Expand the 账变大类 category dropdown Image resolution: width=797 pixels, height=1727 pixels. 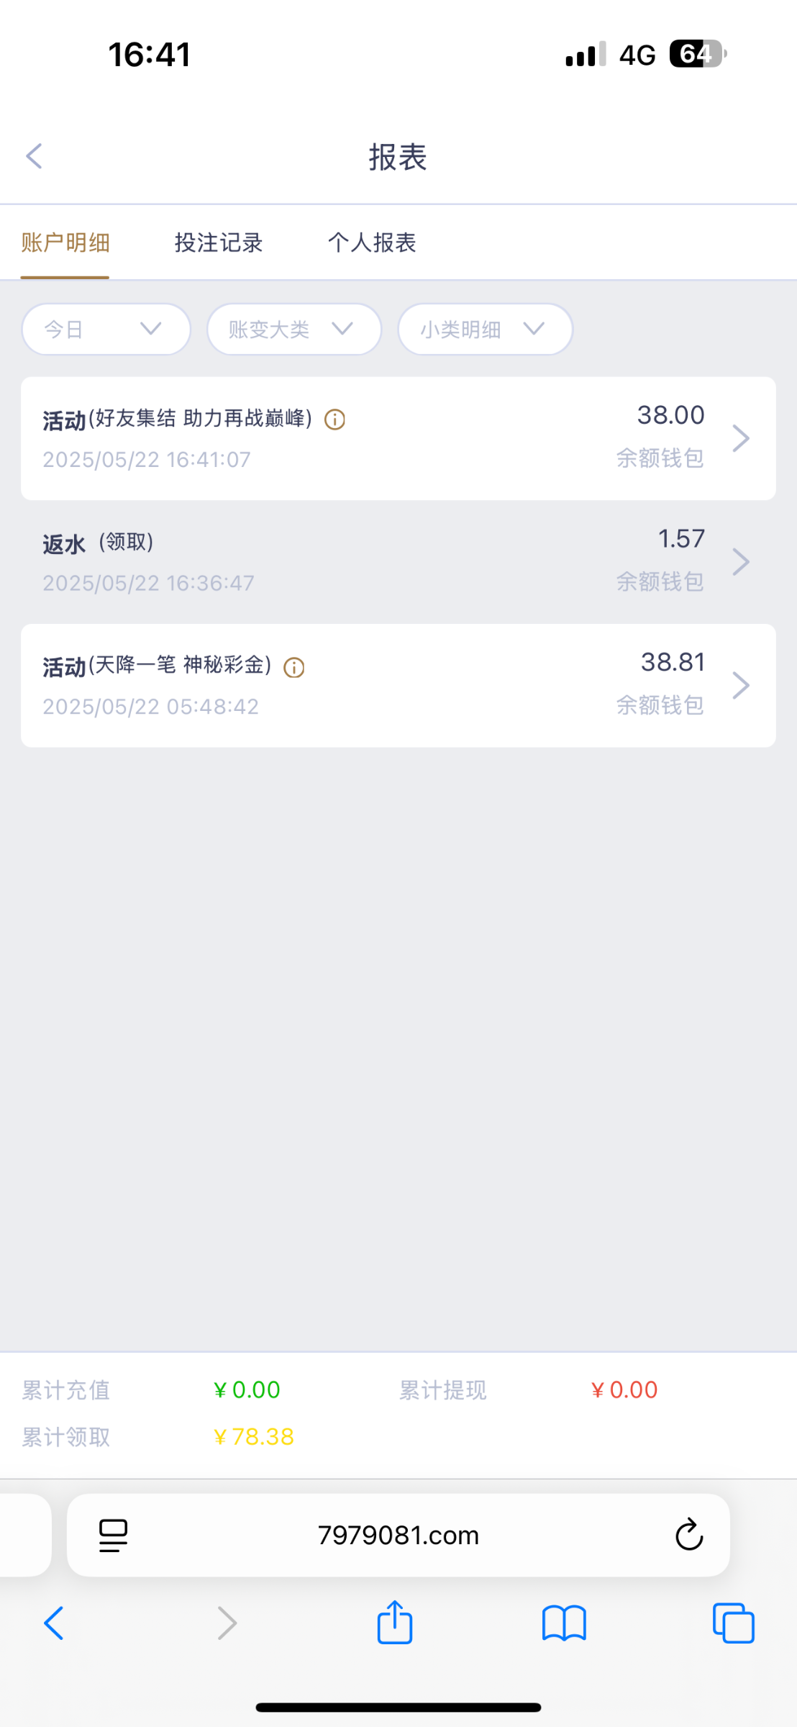(293, 330)
